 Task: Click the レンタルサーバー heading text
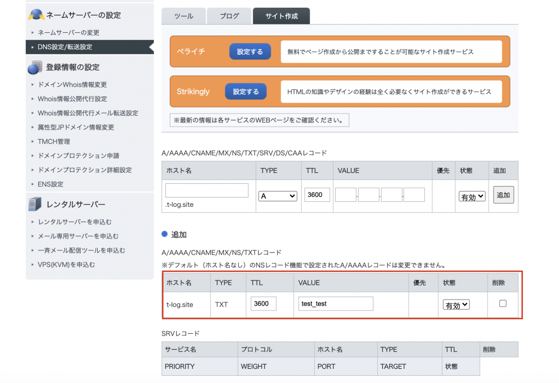pyautogui.click(x=76, y=205)
